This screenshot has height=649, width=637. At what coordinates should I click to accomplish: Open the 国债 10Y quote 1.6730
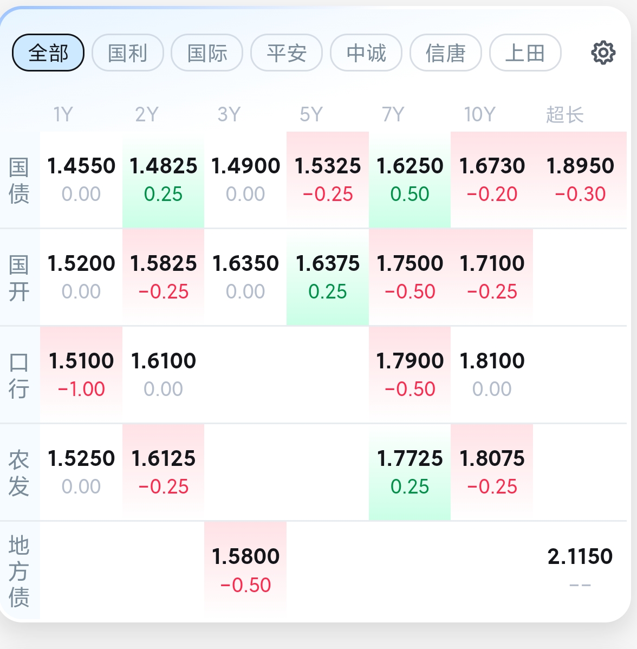pos(492,180)
